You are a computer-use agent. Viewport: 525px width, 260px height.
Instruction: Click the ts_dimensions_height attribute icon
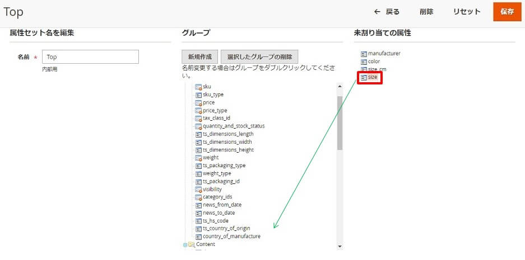(198, 150)
